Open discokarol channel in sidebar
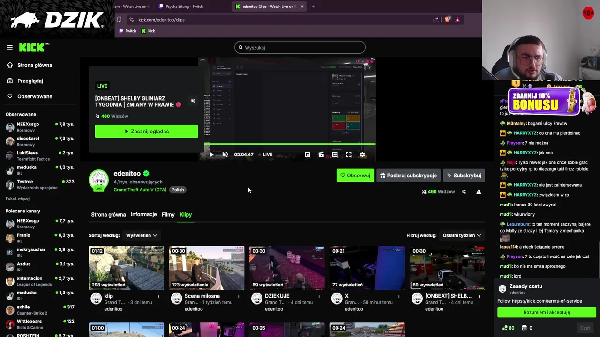600x337 pixels. point(40,141)
